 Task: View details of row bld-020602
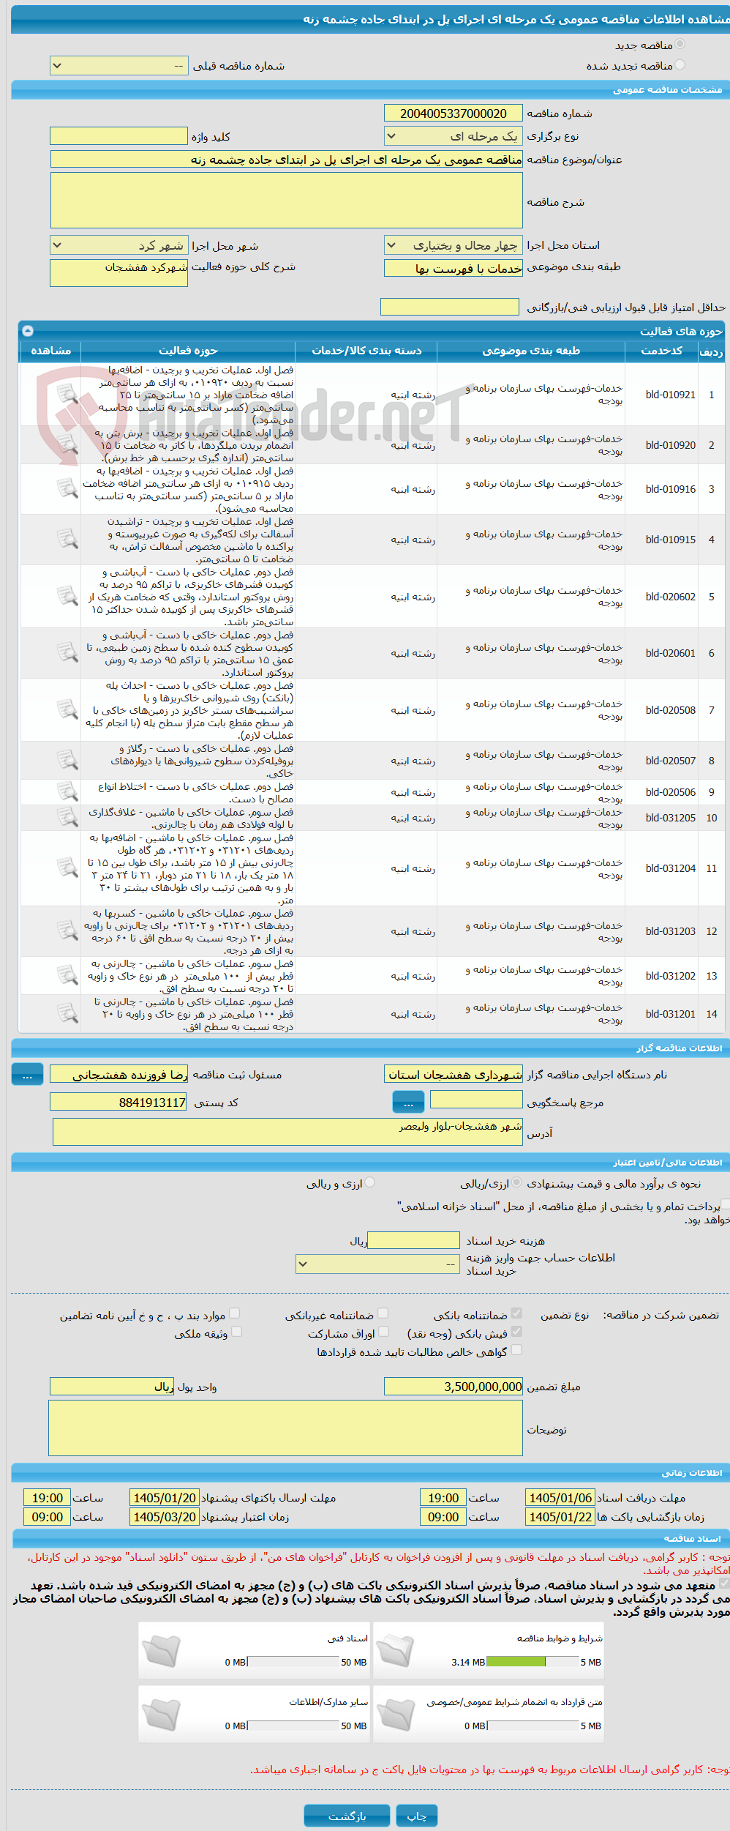[x=67, y=596]
